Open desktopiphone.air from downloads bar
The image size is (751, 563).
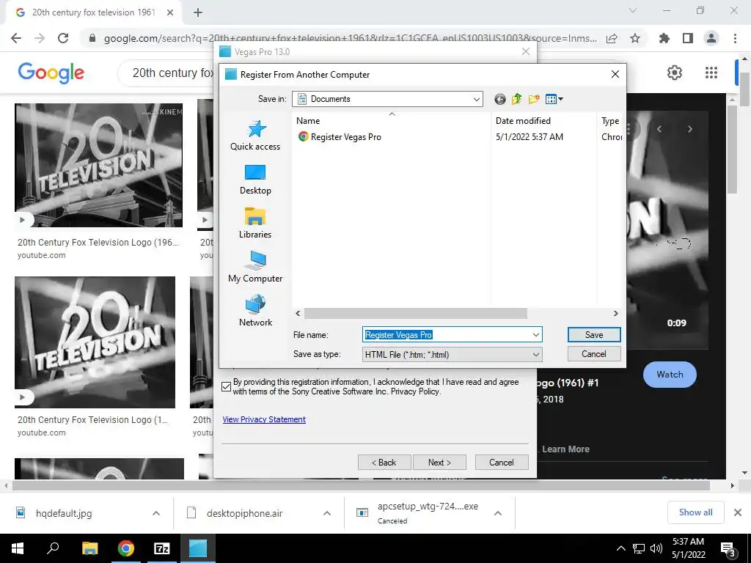(244, 513)
